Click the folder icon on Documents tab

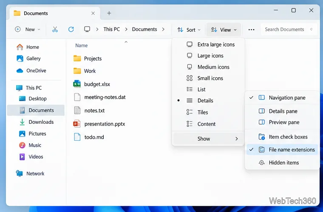(x=17, y=13)
